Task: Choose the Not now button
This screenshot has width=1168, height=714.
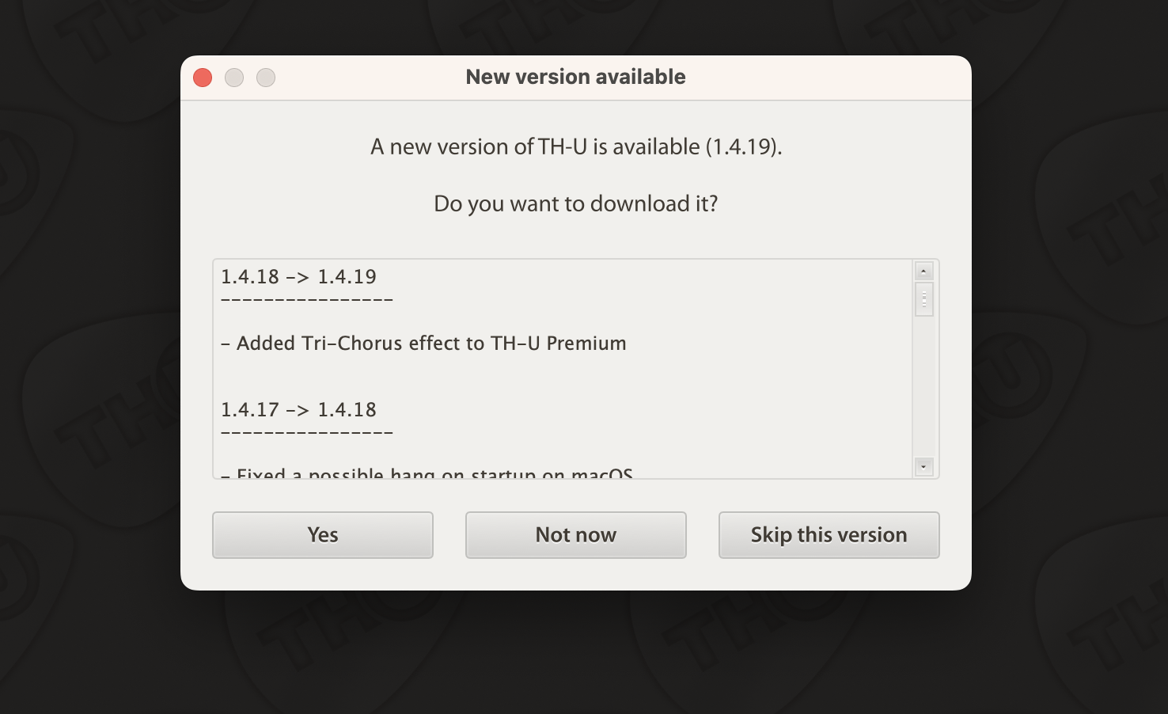Action: [576, 535]
